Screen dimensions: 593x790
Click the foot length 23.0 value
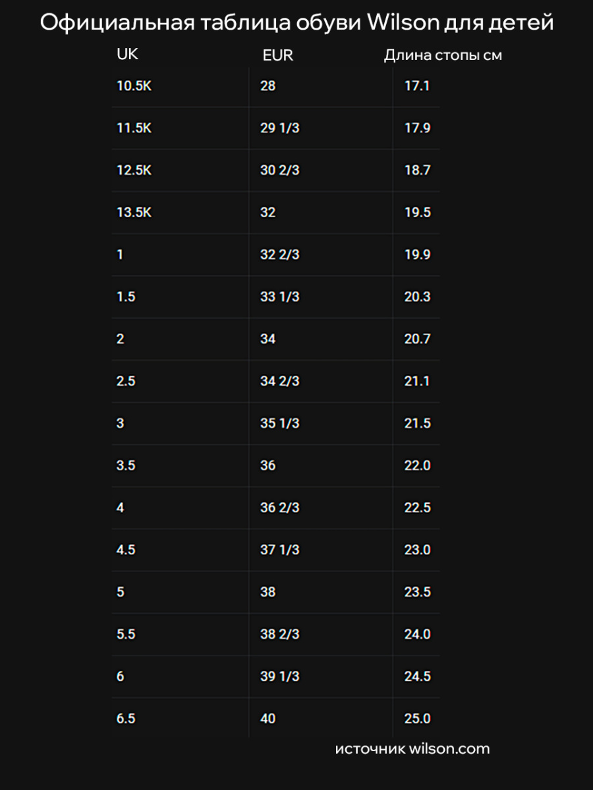point(417,549)
